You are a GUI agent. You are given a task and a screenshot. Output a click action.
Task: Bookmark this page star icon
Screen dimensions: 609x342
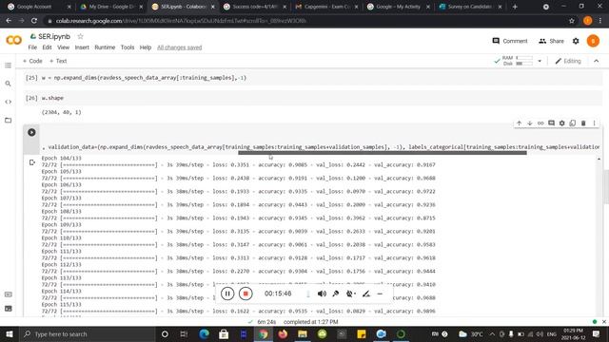[571, 21]
